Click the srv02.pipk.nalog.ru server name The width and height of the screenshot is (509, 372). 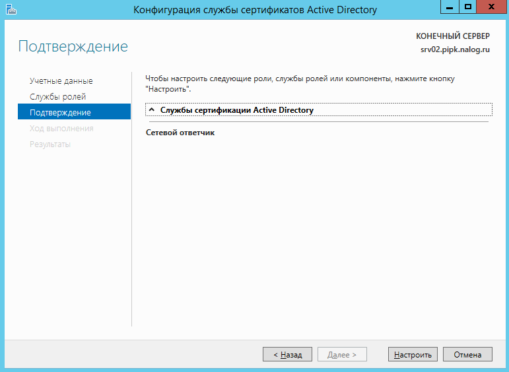pos(455,49)
